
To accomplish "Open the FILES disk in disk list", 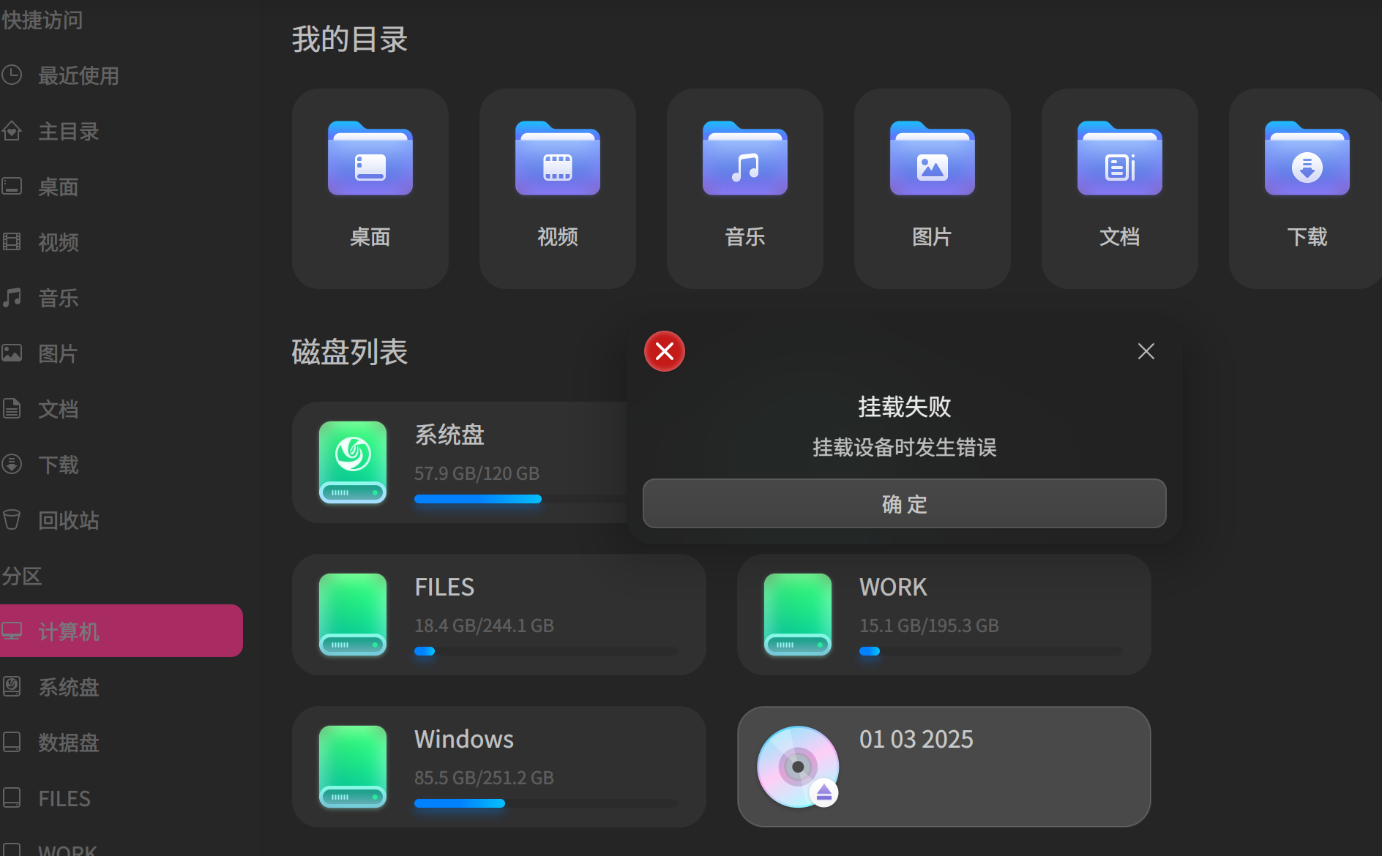I will [x=499, y=615].
